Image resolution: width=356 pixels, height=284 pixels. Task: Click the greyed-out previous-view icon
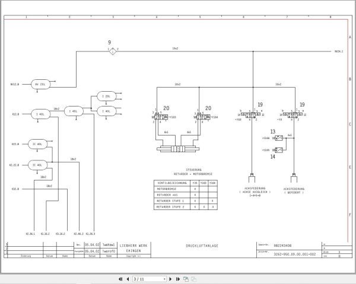pyautogui.click(x=194, y=279)
